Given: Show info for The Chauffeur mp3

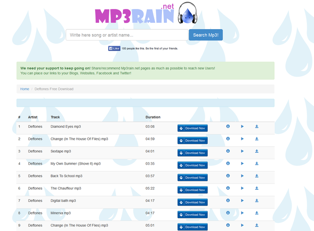Looking at the screenshot, I should (228, 188).
